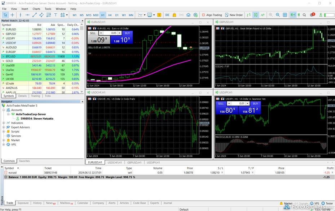Click the red SELL button on EURUSD chart
This screenshot has height=211, width=335.
pos(93,33)
